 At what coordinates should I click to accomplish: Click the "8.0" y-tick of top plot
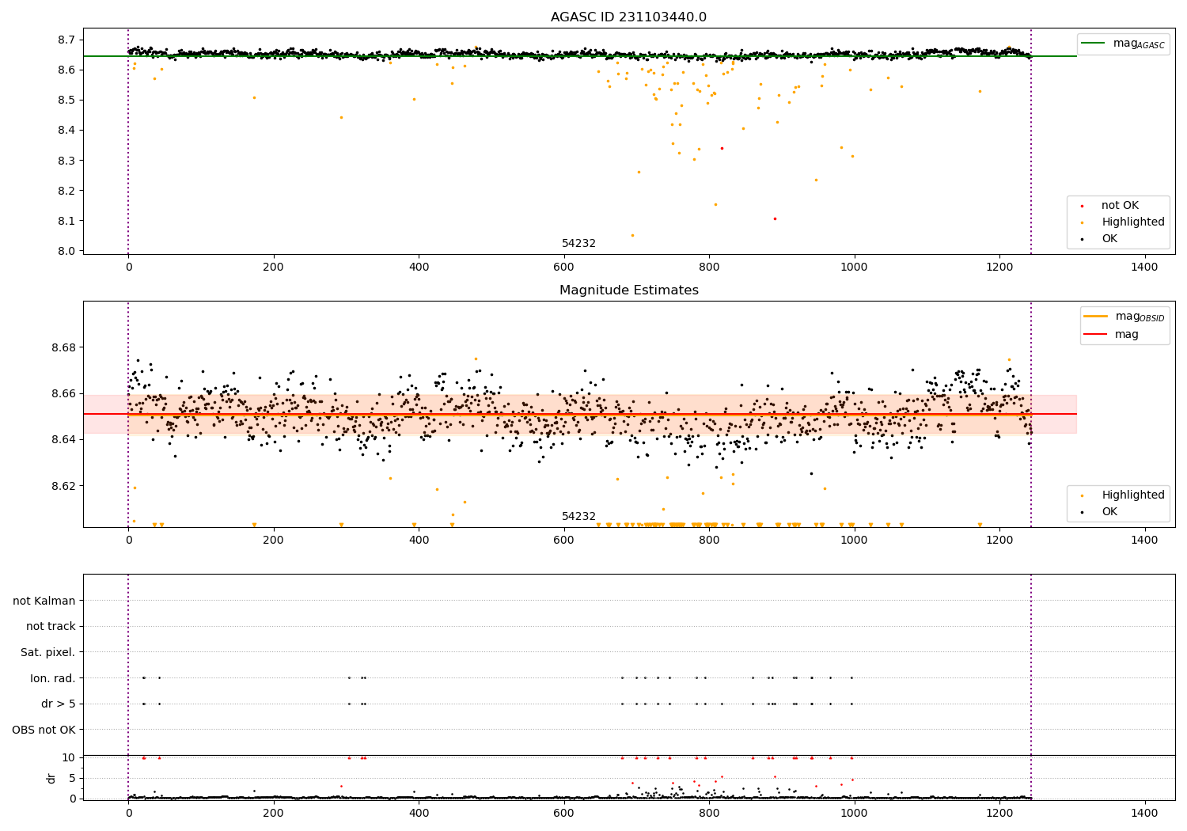tap(66, 251)
